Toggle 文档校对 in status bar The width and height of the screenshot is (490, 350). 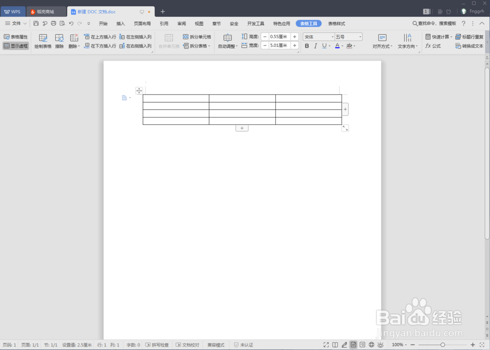point(187,345)
